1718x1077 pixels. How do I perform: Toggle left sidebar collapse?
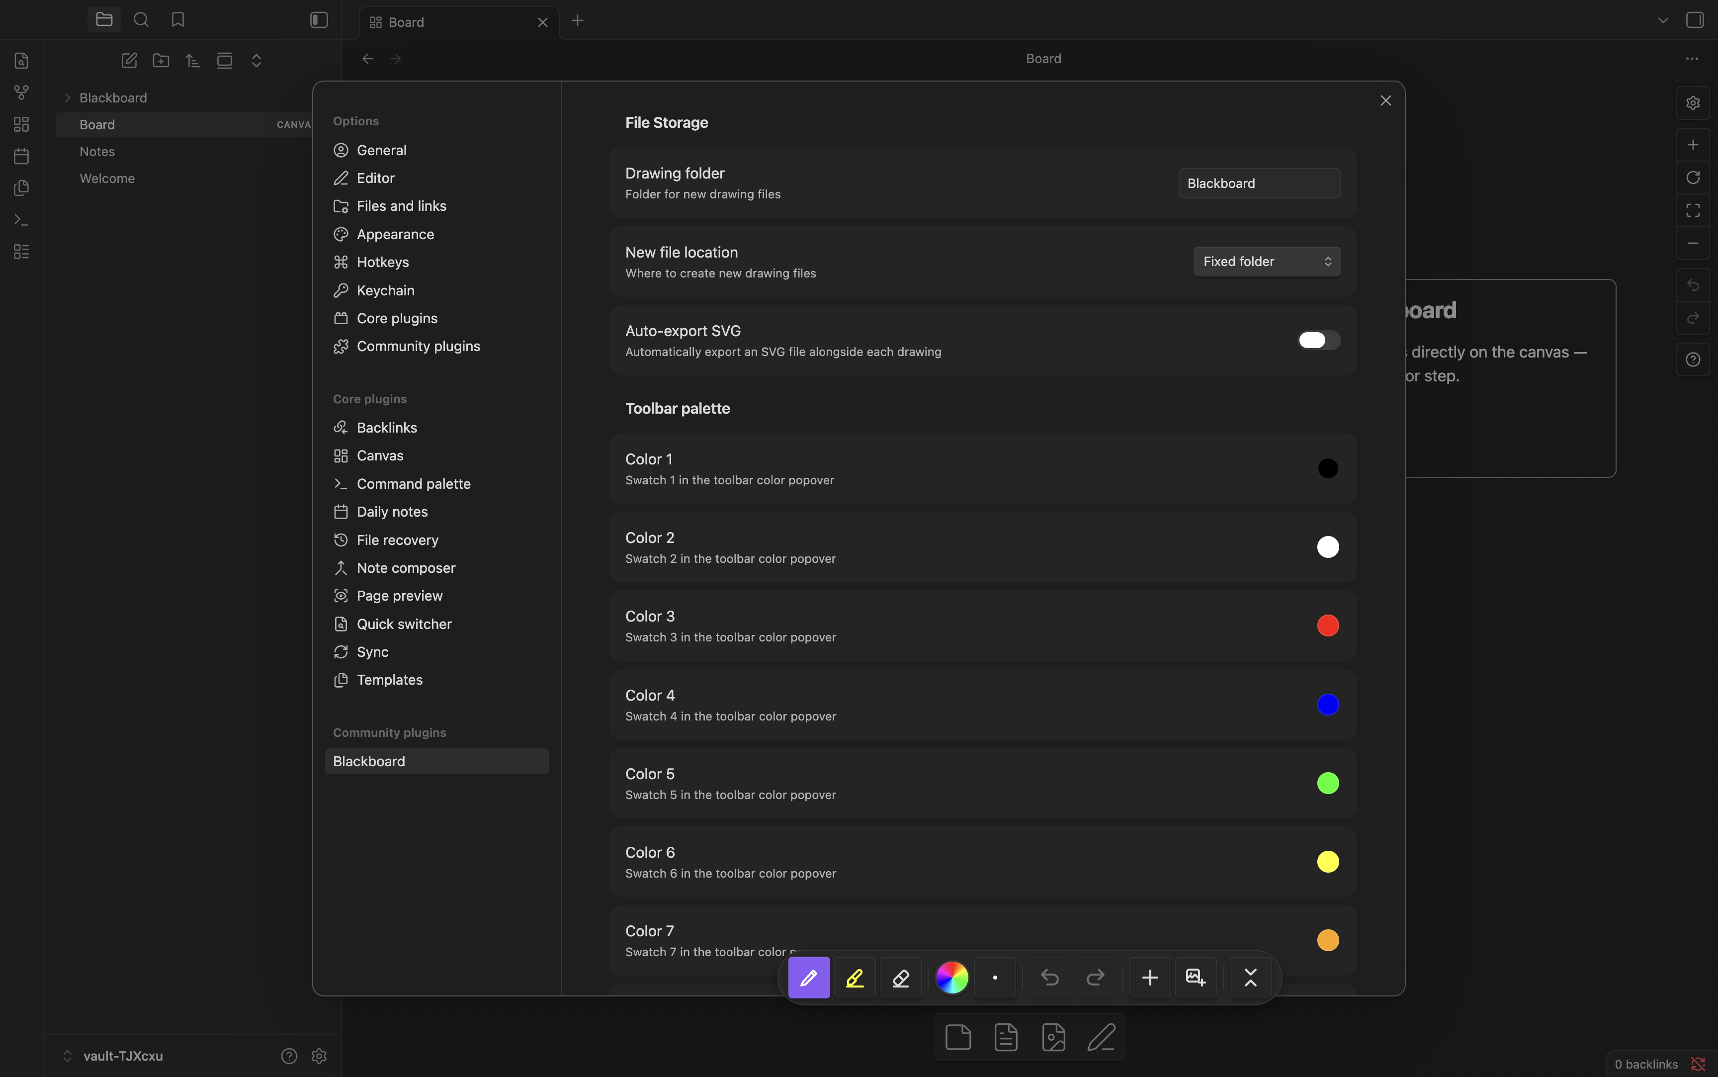click(319, 20)
